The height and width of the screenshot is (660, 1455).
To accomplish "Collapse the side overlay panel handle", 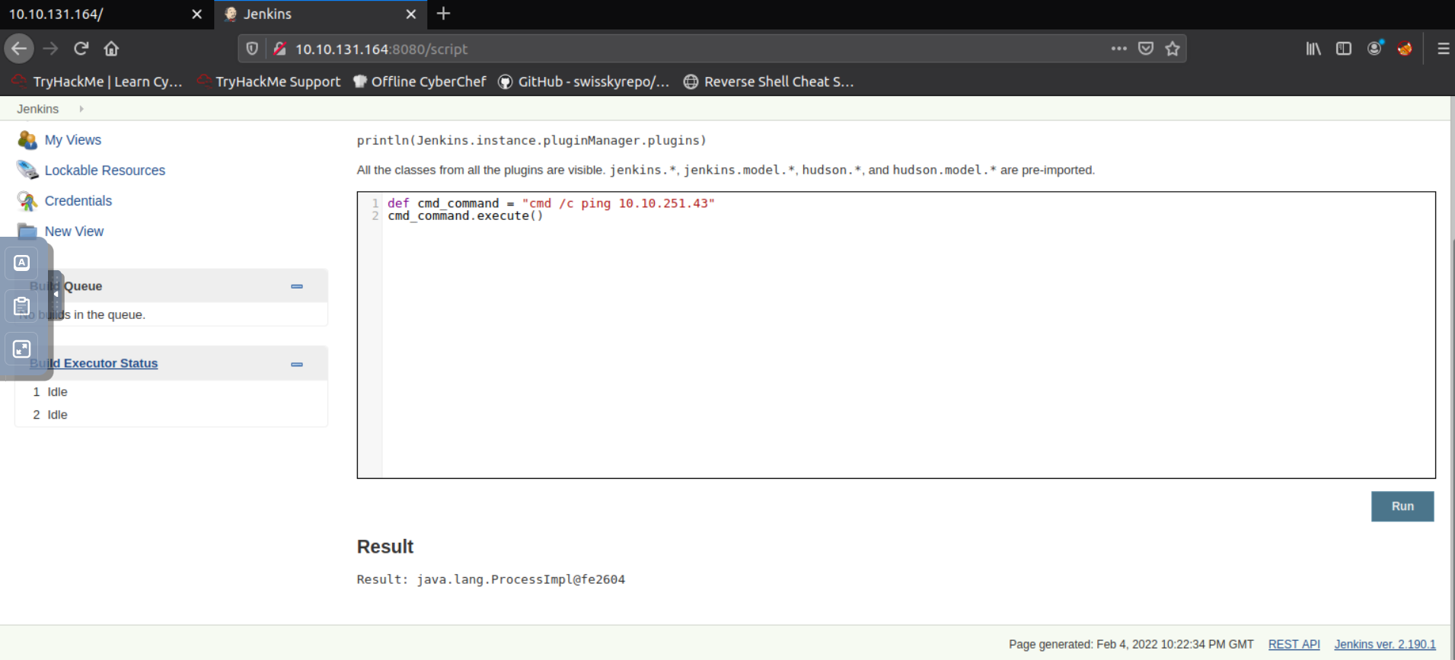I will coord(56,294).
